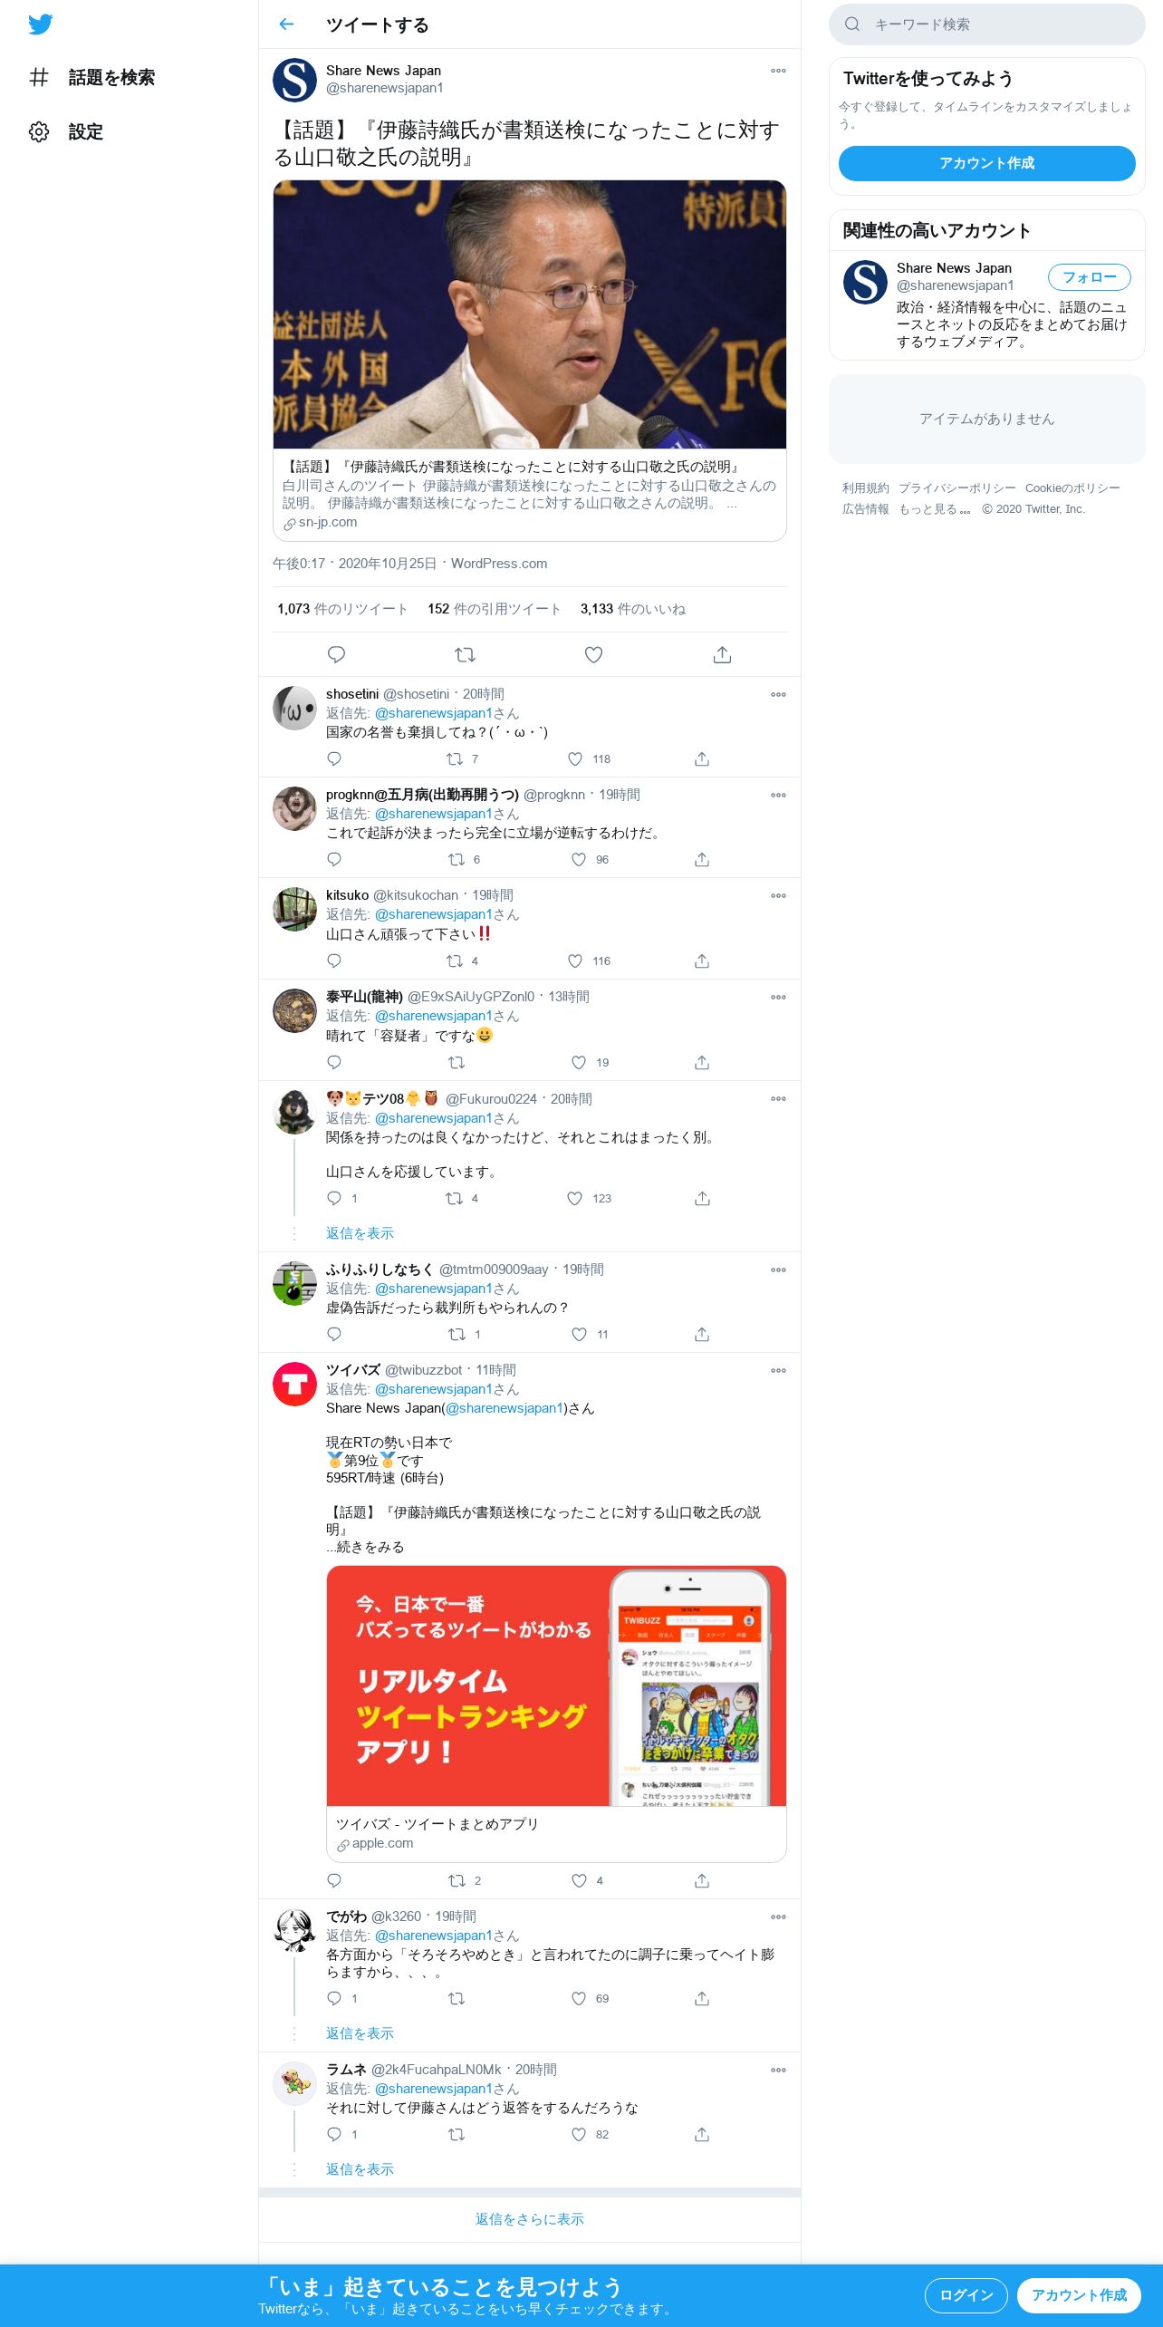The width and height of the screenshot is (1163, 2327).
Task: Click the blue アカウント作成 button in sidebar
Action: [986, 163]
